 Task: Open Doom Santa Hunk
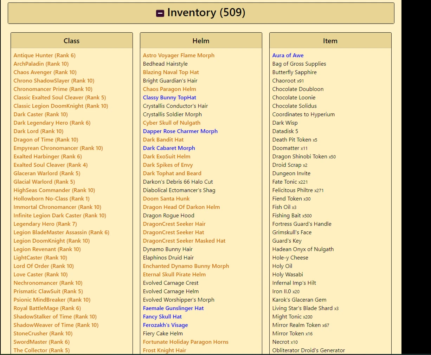(166, 199)
